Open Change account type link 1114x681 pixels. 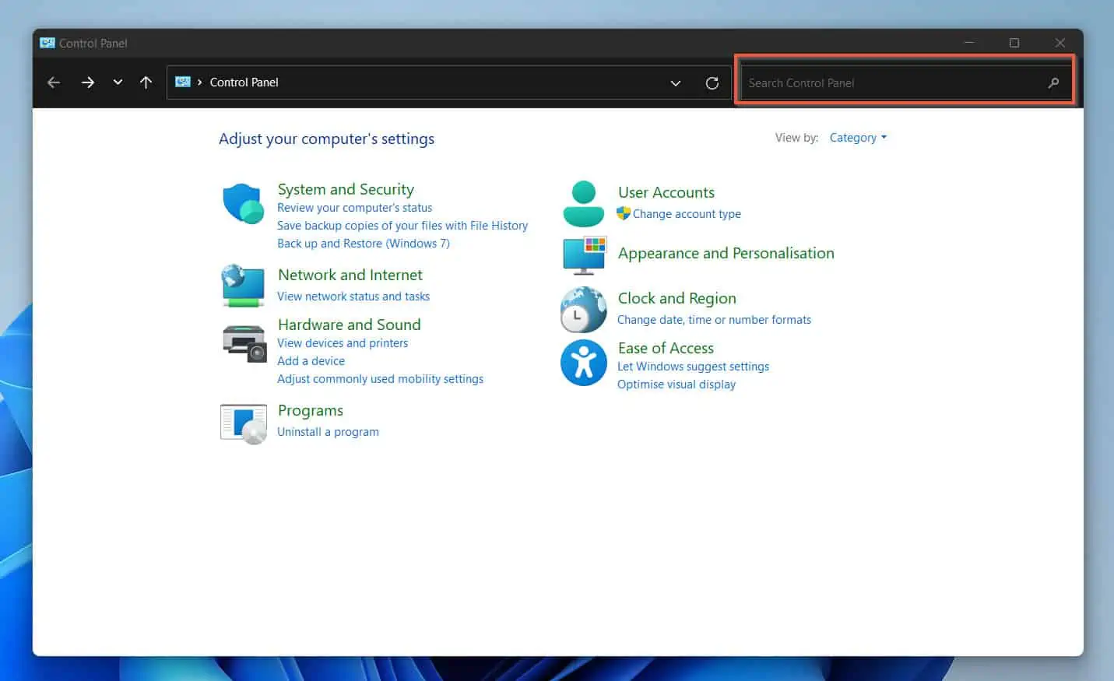point(686,214)
